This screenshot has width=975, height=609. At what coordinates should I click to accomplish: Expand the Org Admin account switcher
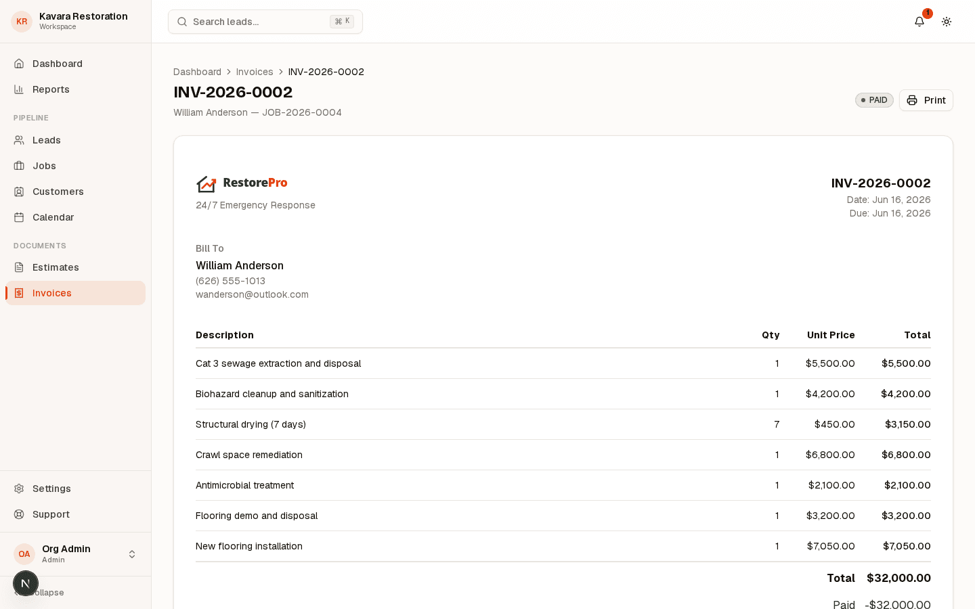pos(76,554)
